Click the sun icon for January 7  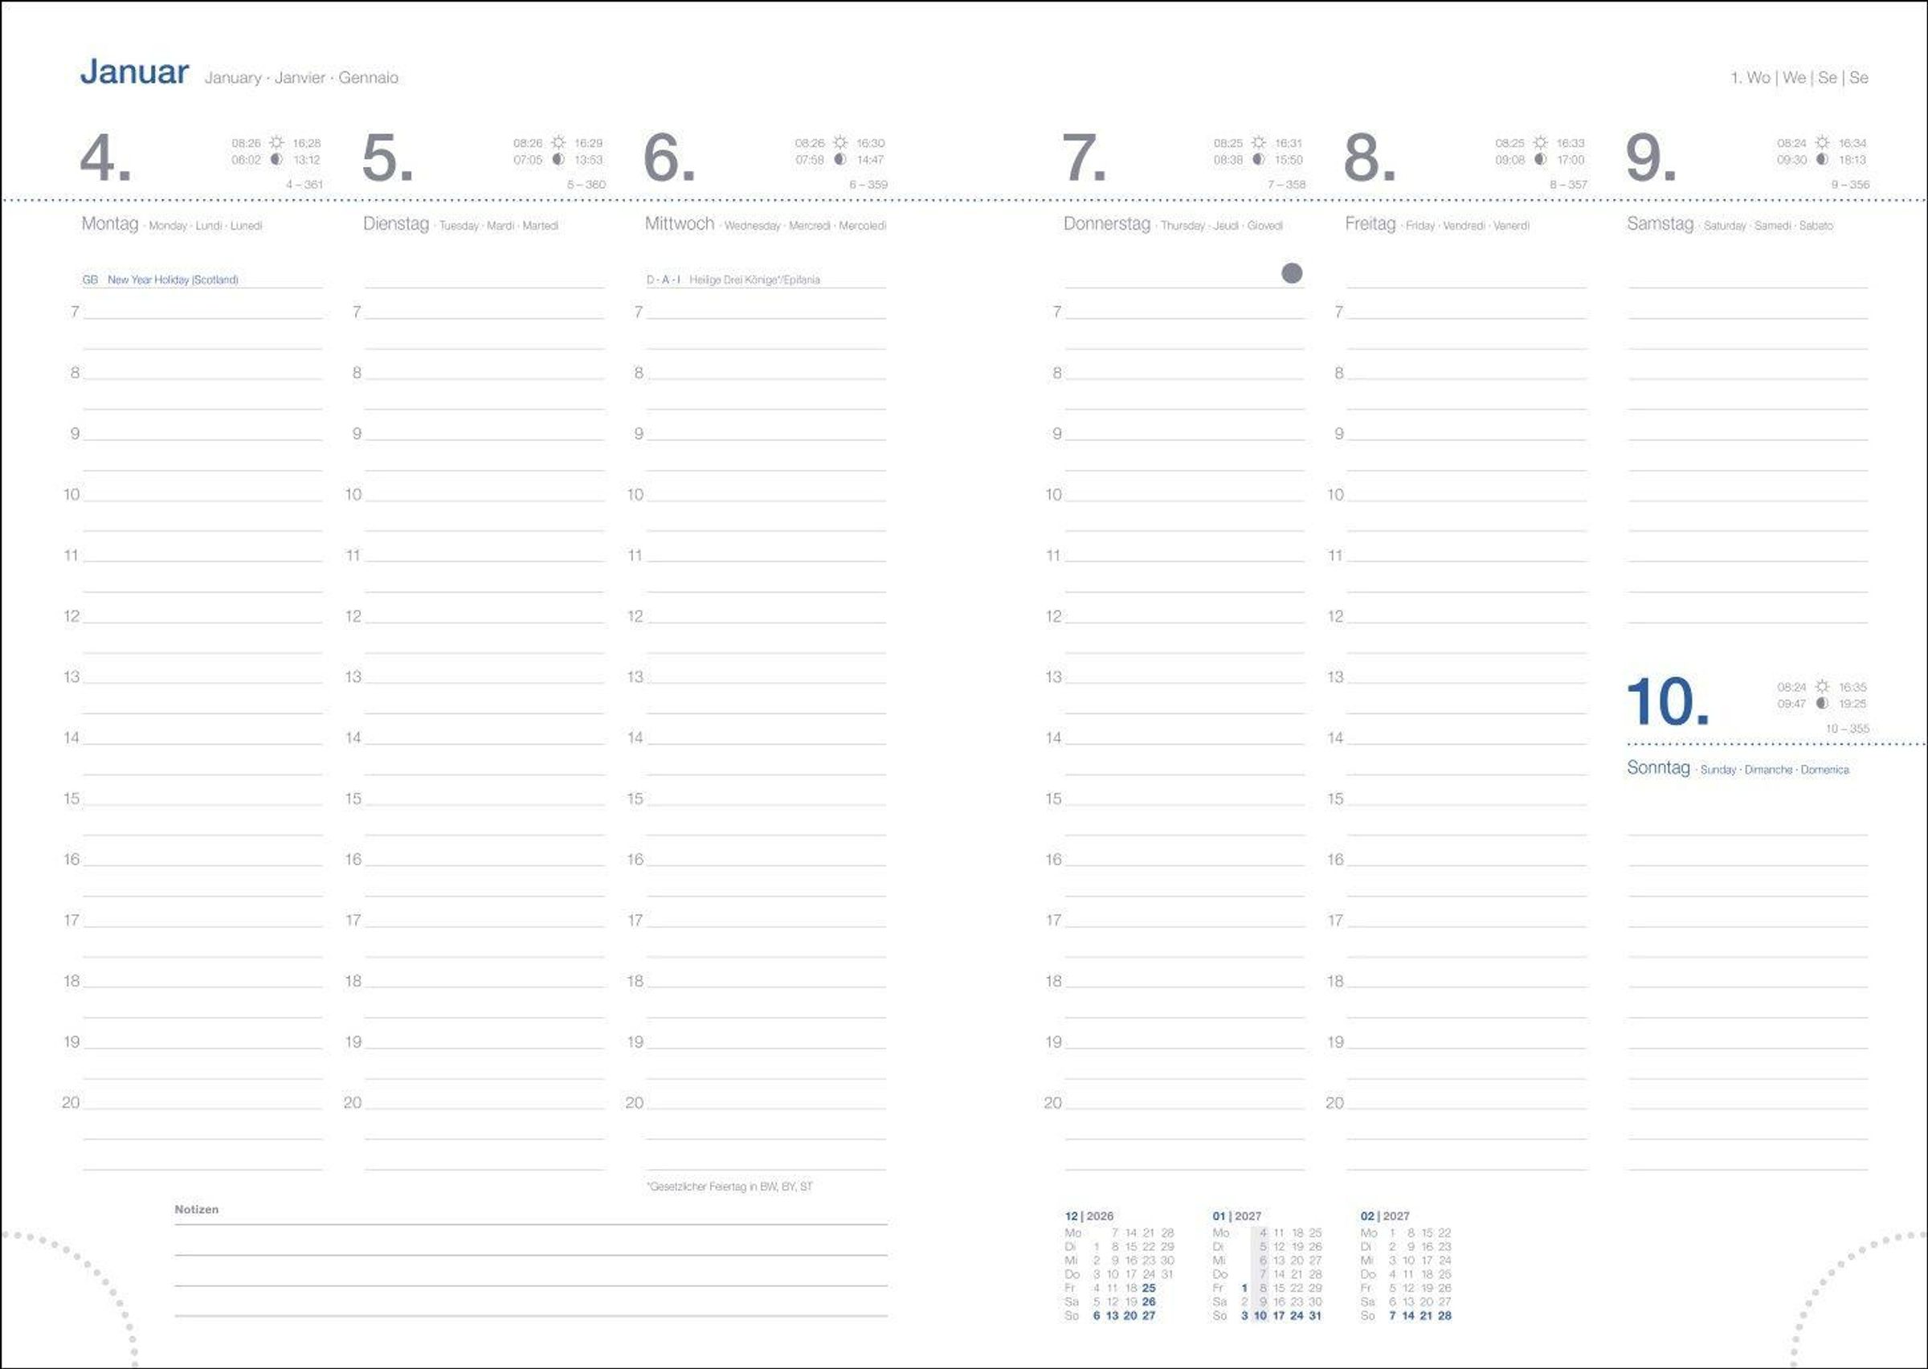pyautogui.click(x=1258, y=142)
